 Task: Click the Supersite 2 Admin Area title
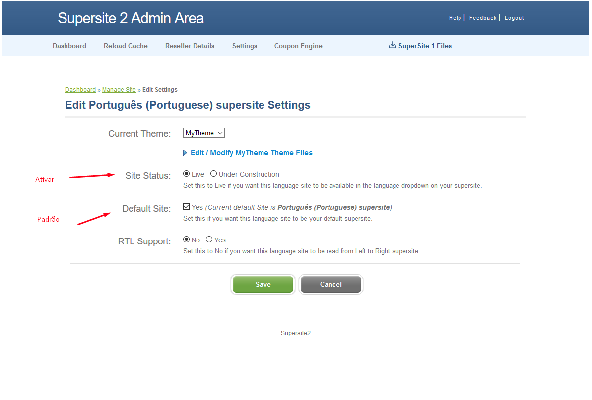tap(131, 18)
